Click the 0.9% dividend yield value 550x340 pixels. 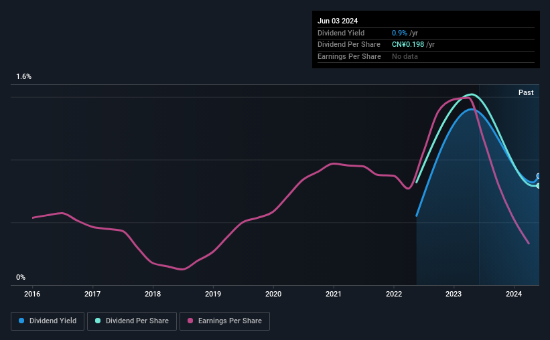tap(399, 33)
